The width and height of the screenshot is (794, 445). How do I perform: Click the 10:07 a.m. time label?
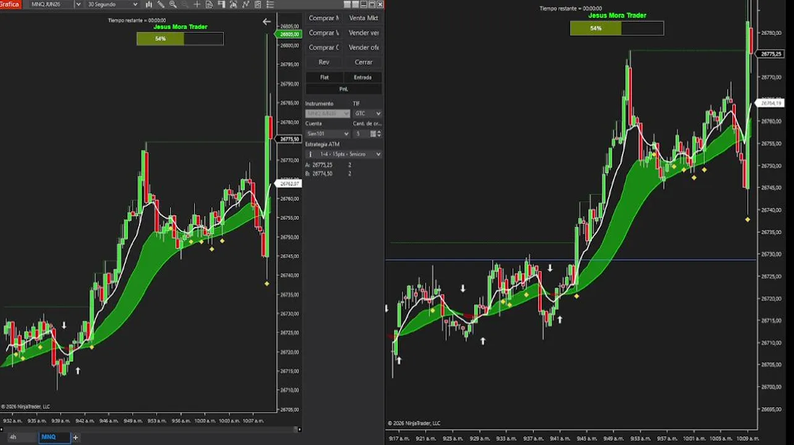(x=252, y=421)
